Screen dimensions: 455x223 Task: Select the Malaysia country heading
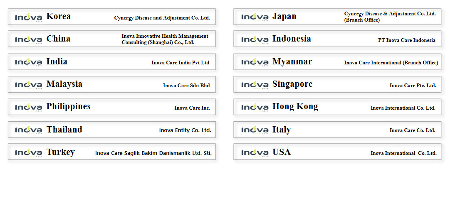pyautogui.click(x=64, y=84)
